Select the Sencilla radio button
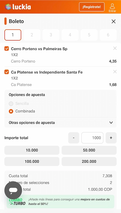Screen dimensions: 121x213 [11, 104]
